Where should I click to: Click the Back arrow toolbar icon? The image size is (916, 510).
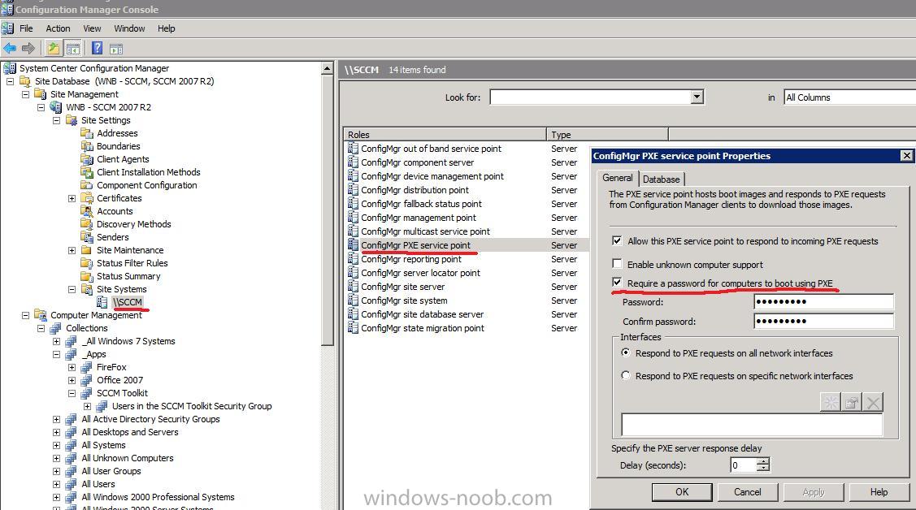coord(10,49)
